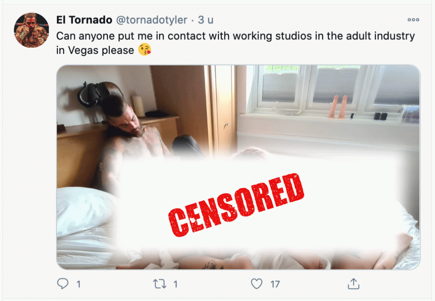Image resolution: width=435 pixels, height=301 pixels.
Task: Click the kissing face emoji
Action: pyautogui.click(x=144, y=50)
